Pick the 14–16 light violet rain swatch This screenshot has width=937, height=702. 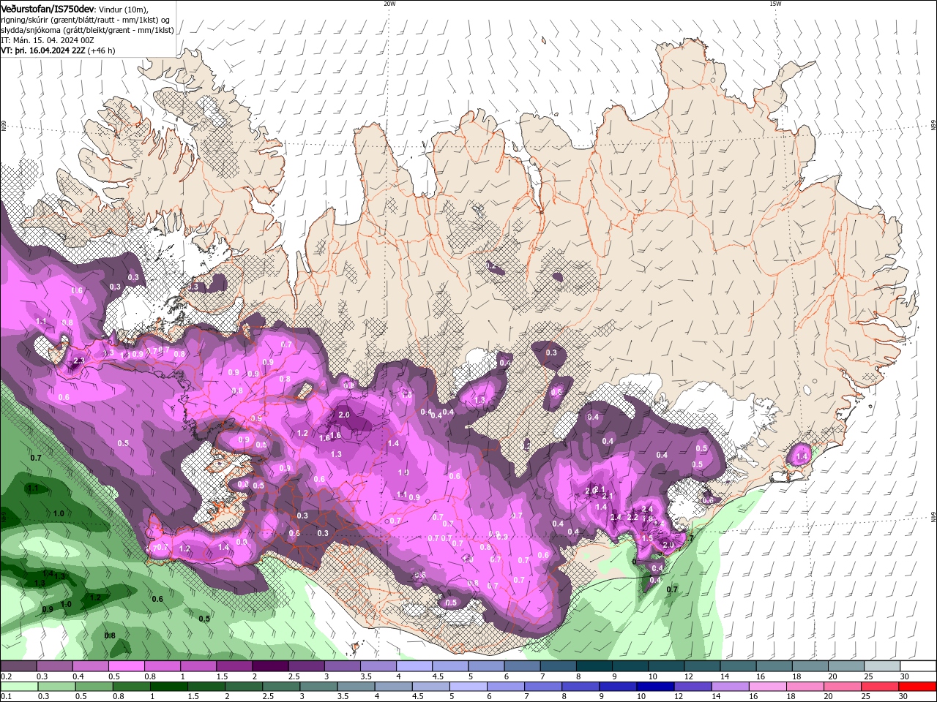click(731, 687)
